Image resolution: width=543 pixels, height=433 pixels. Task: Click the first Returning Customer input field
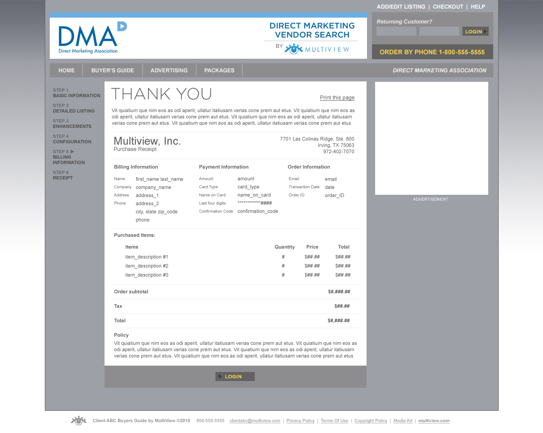click(x=396, y=32)
